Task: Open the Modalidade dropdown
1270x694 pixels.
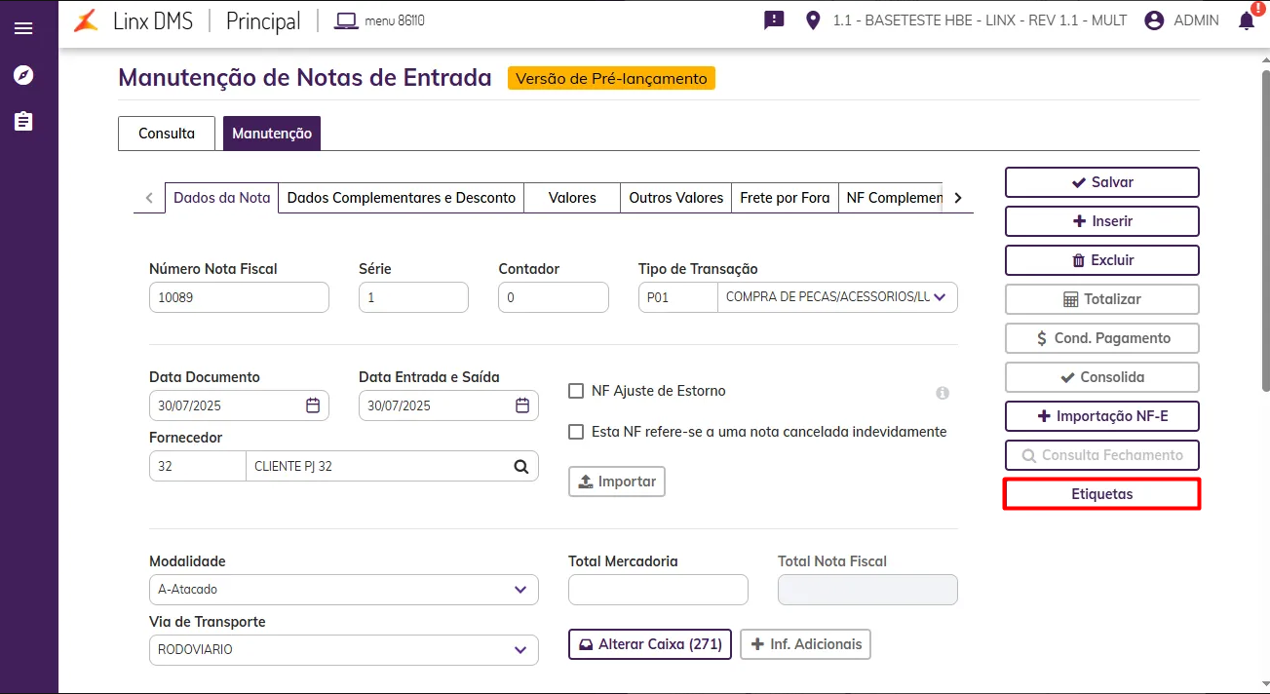Action: (x=520, y=590)
